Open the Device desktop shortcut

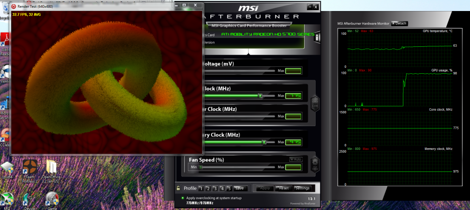[x=30, y=201]
